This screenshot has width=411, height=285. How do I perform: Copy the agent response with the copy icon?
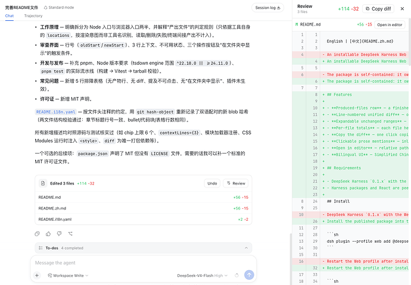(x=37, y=234)
